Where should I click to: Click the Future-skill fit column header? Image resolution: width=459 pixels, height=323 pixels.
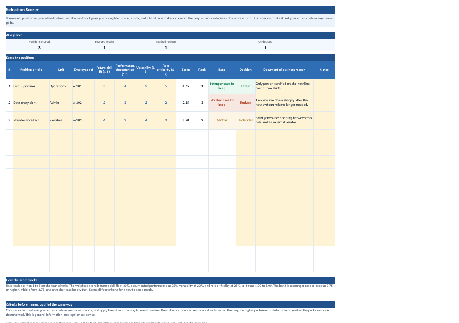click(104, 70)
